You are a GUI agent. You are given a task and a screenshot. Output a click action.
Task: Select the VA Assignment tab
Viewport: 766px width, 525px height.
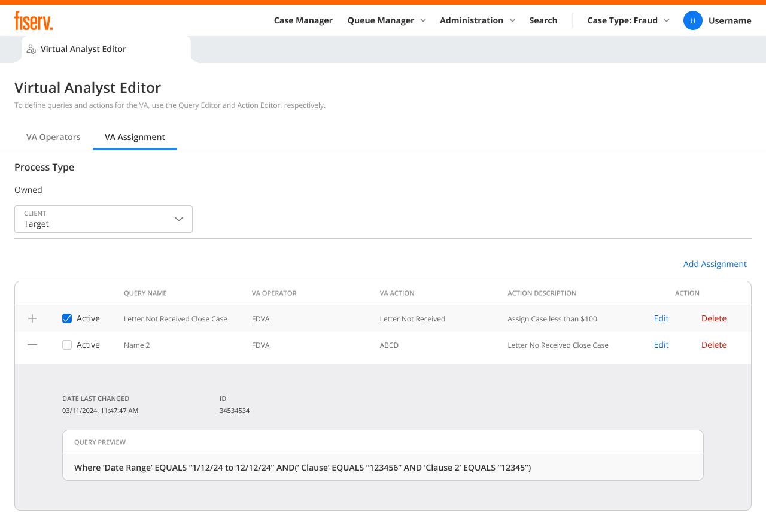click(135, 137)
